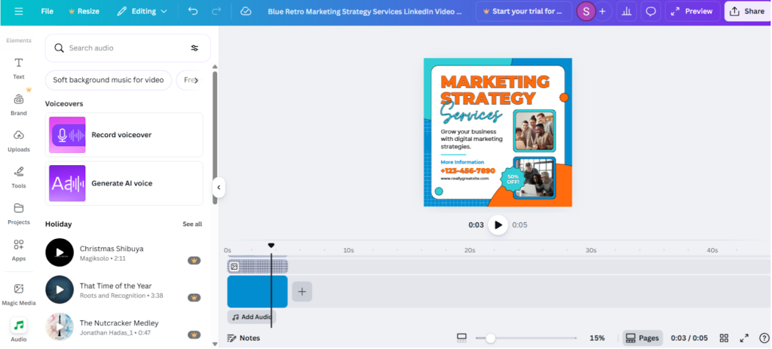Share the design
Image resolution: width=772 pixels, height=349 pixels.
747,11
